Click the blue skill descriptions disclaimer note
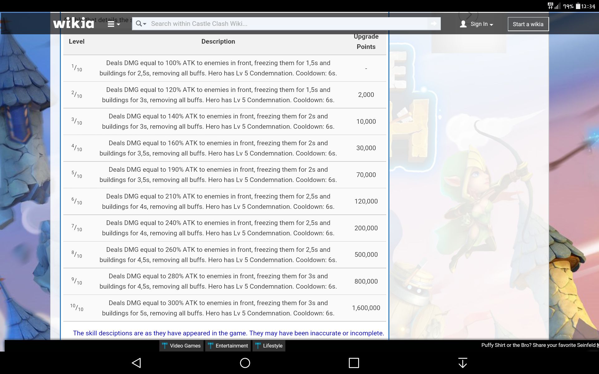Image resolution: width=599 pixels, height=374 pixels. pyautogui.click(x=228, y=333)
